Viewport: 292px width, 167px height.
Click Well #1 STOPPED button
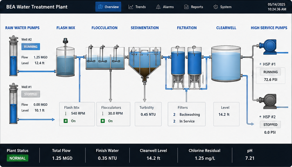(30, 94)
